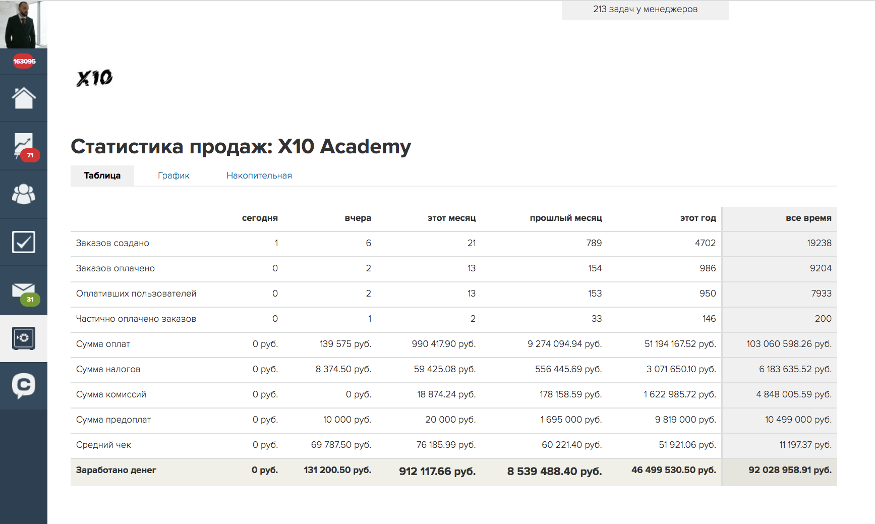Screen dimensions: 875x524
Task: Click the Сумма налогов row label
Action: click(x=108, y=369)
